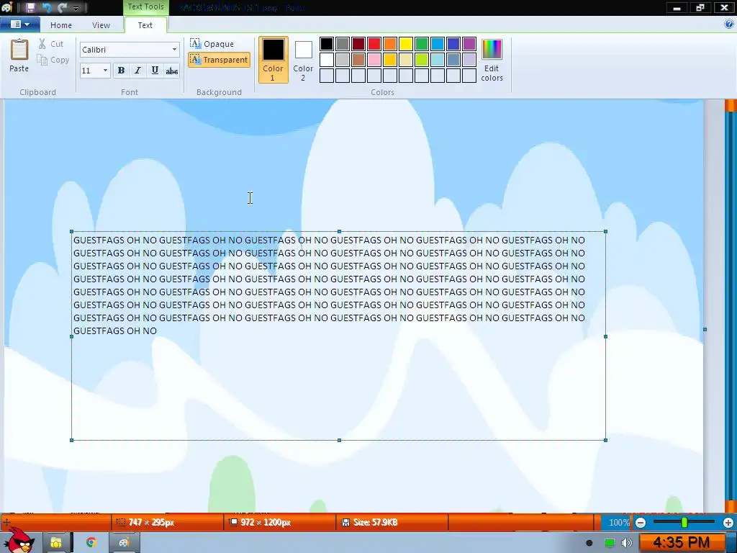This screenshot has height=553, width=737.
Task: Open the font size 11 dropdown
Action: click(105, 71)
